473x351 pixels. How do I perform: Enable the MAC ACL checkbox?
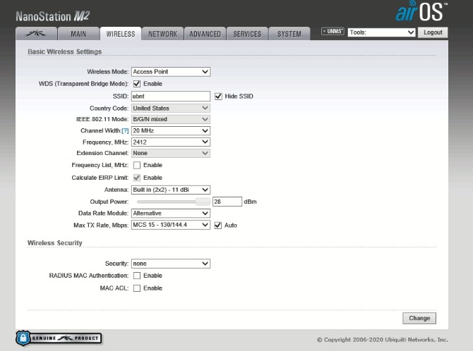(x=137, y=288)
